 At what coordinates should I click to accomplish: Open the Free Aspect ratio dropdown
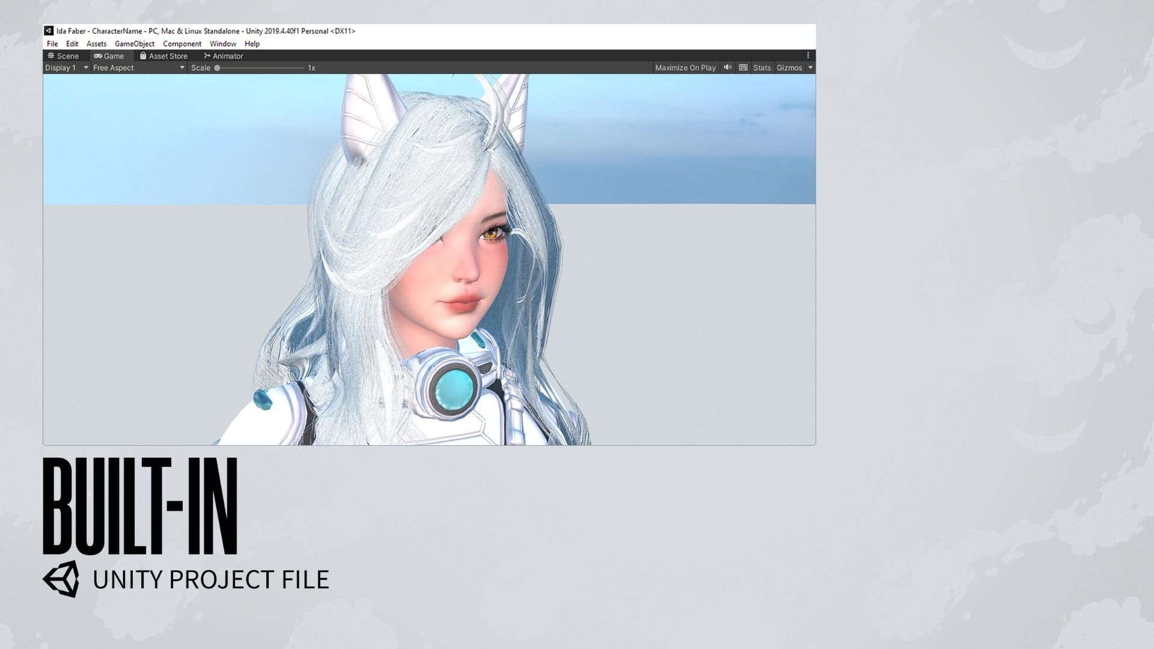pyautogui.click(x=138, y=68)
